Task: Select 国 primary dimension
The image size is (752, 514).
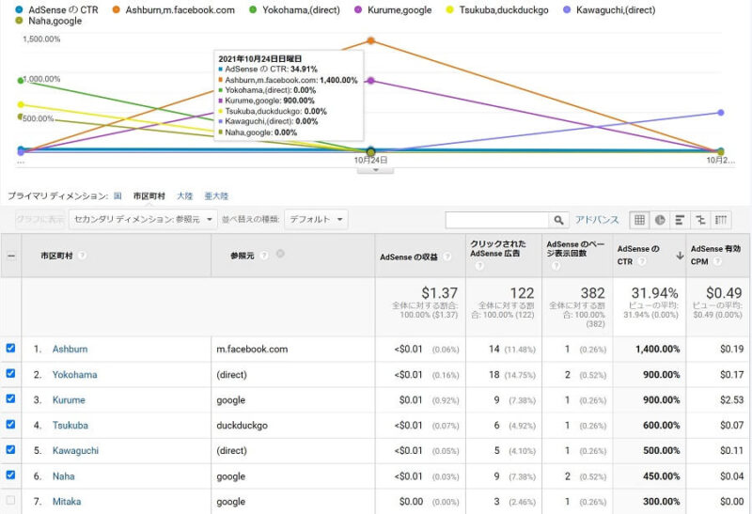Action: tap(117, 195)
